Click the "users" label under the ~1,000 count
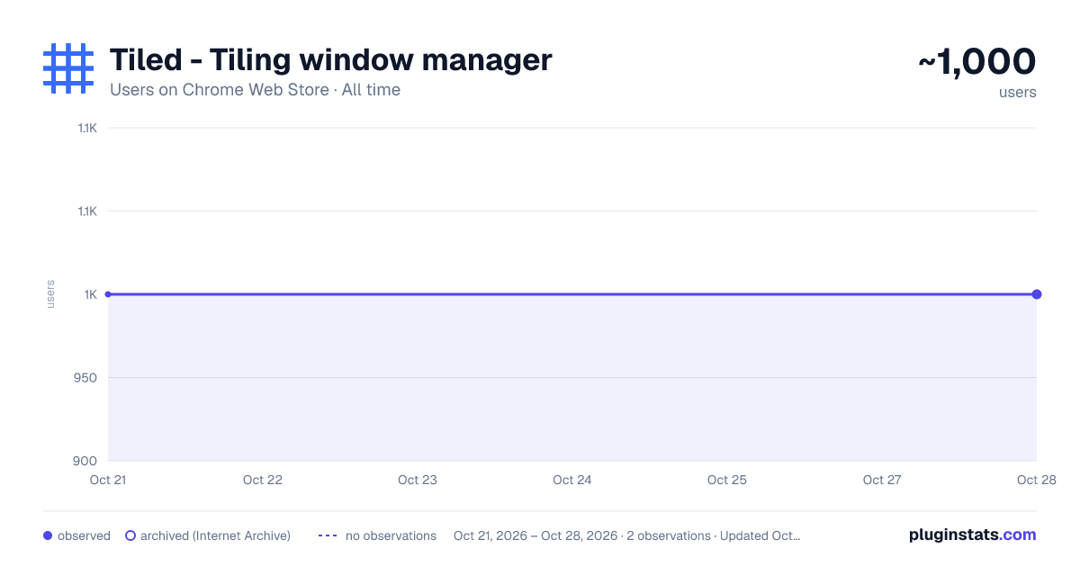The image size is (1080, 567). [1018, 92]
